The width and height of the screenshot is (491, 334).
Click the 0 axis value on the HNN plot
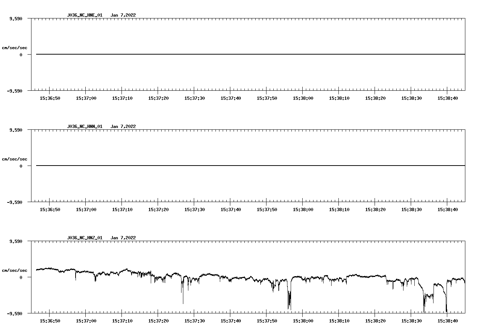coord(21,166)
